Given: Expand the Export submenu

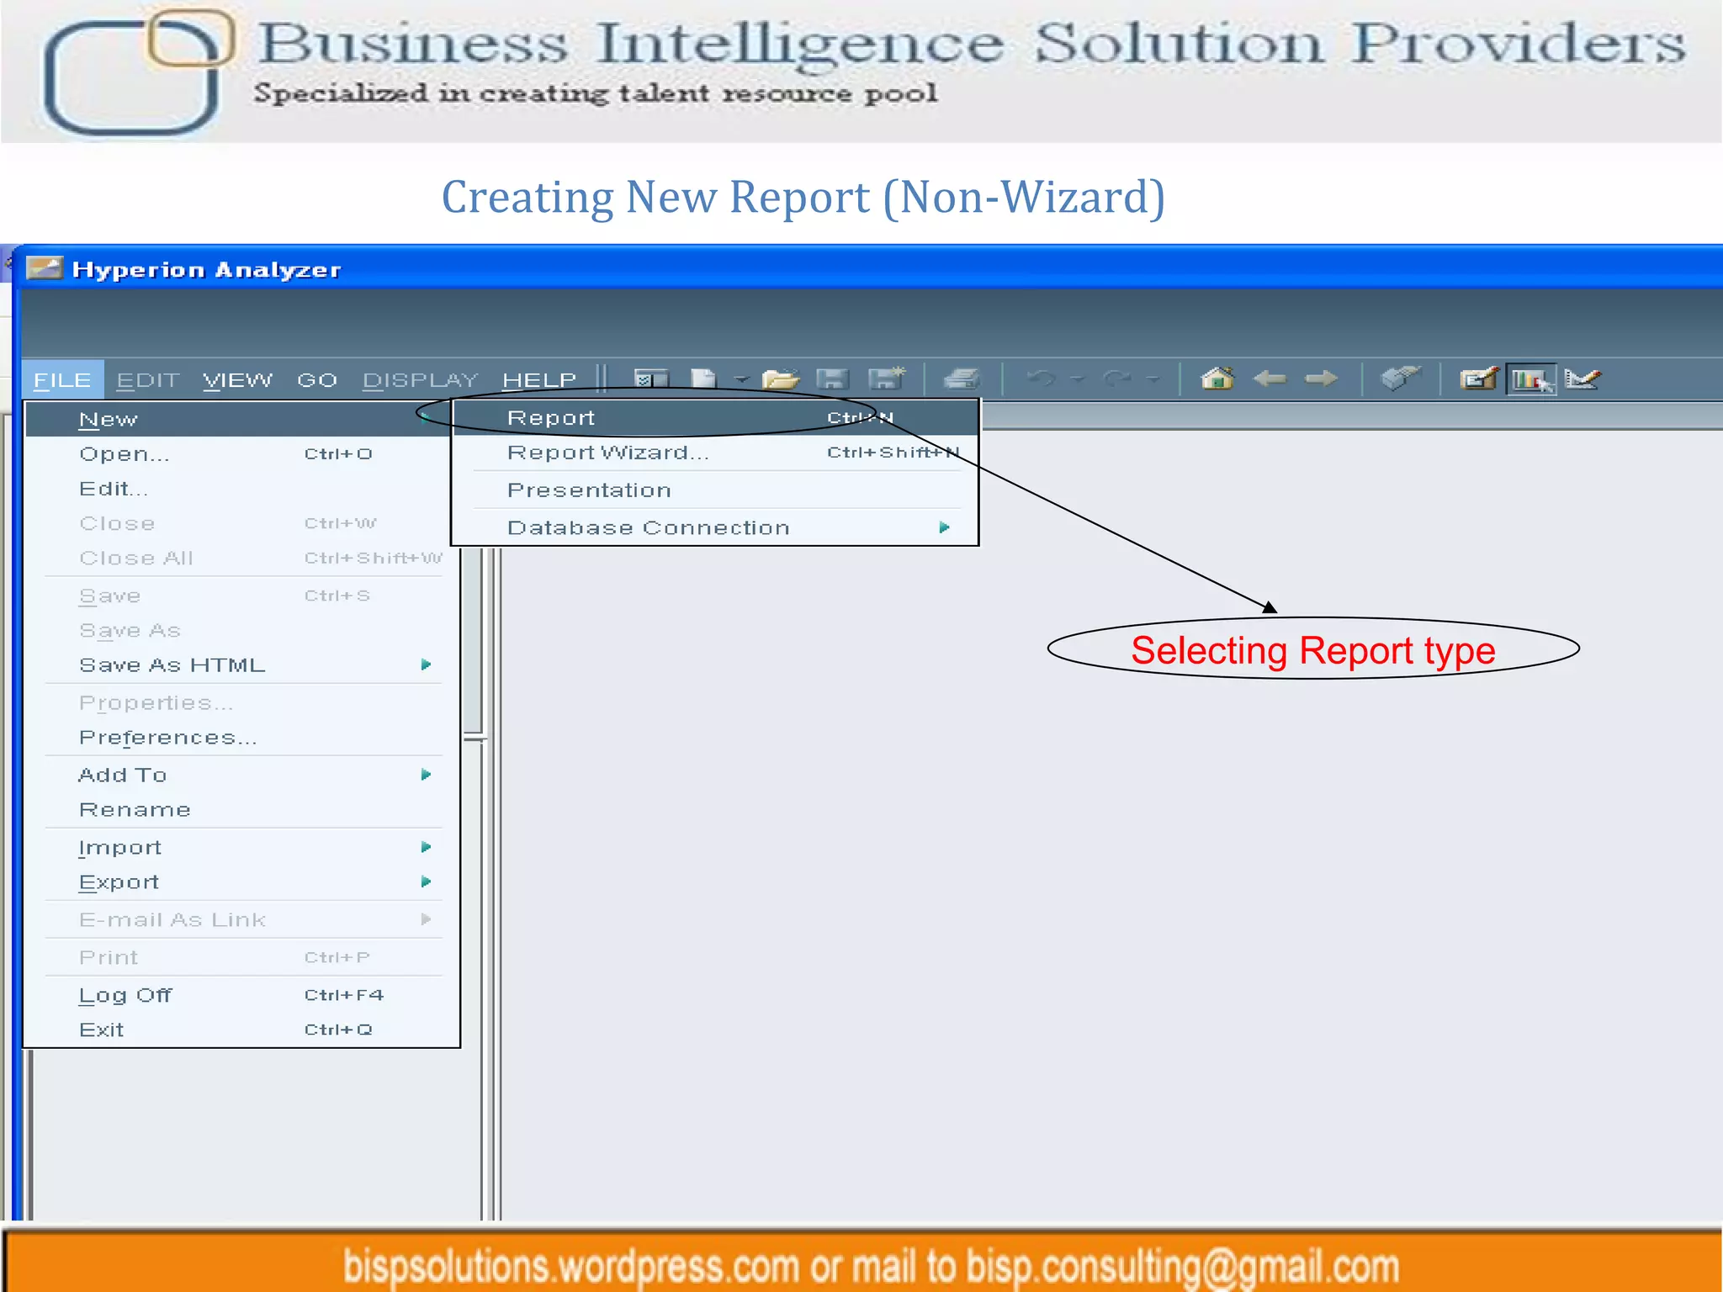Looking at the screenshot, I should click(241, 882).
